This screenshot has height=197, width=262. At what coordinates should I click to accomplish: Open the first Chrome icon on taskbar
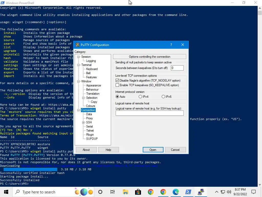point(150,192)
